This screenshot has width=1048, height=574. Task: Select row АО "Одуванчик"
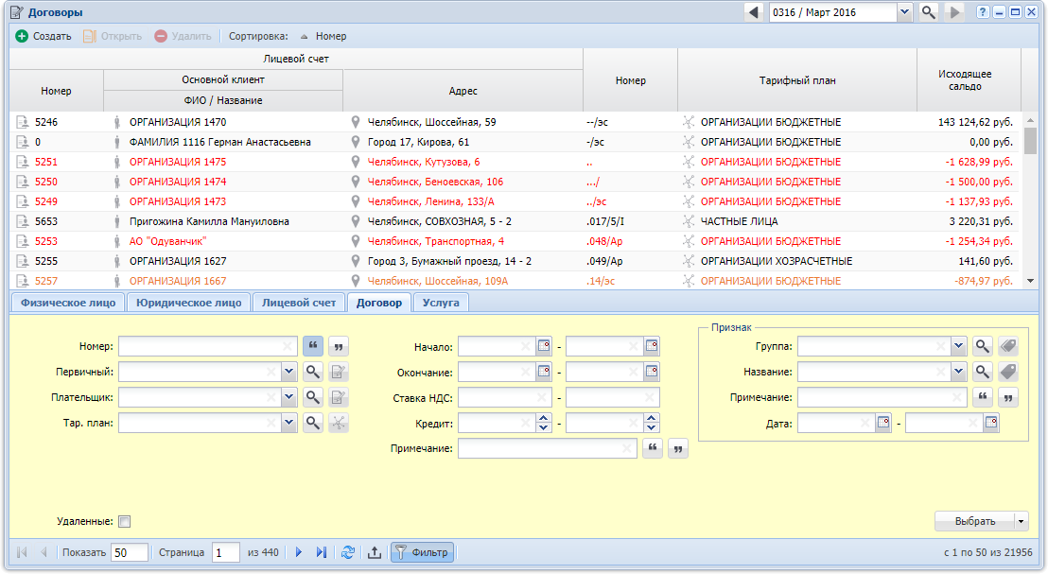coord(515,241)
